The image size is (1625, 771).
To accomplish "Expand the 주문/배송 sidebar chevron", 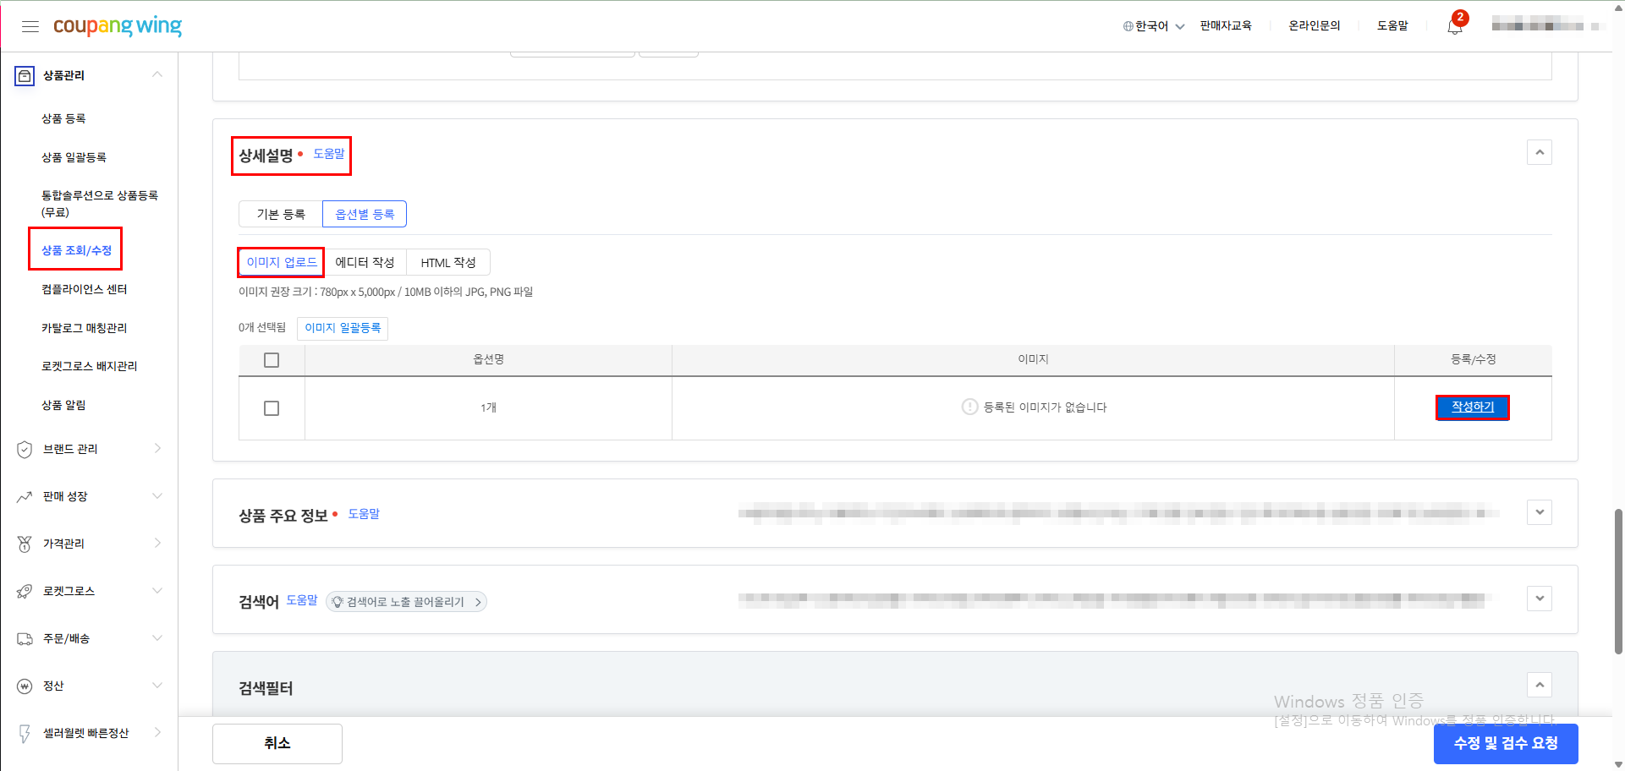I will [x=157, y=638].
